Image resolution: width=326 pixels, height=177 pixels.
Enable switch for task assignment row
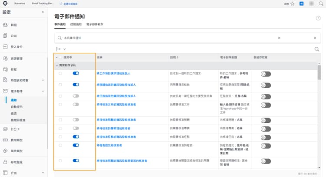click(x=76, y=96)
